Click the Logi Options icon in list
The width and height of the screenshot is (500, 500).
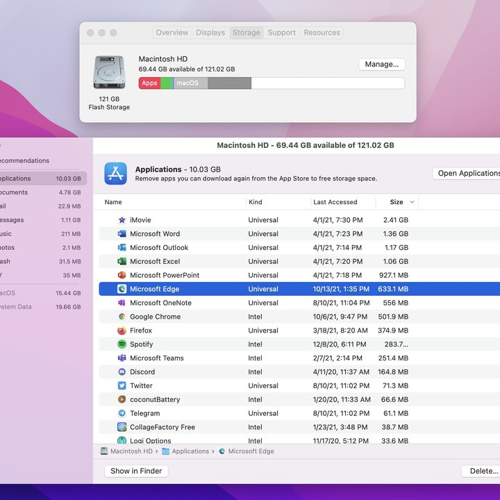(122, 440)
